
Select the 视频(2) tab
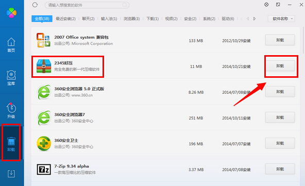[x=172, y=19]
